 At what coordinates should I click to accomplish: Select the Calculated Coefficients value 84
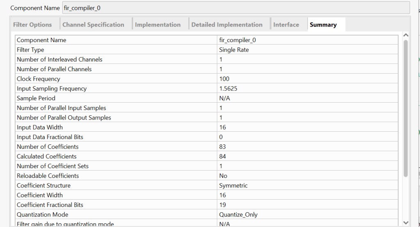pos(223,157)
